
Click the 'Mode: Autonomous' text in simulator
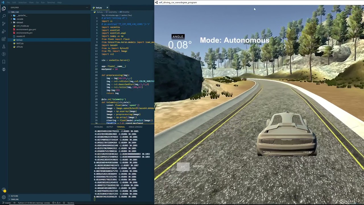coord(235,40)
